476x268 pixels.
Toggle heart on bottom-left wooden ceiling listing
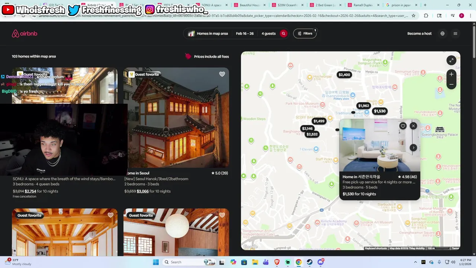click(110, 215)
